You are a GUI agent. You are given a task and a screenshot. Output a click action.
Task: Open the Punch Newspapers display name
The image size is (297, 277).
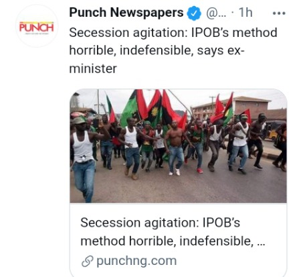click(126, 12)
